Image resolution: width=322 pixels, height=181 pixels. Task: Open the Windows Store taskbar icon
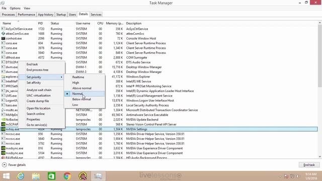click(51, 176)
